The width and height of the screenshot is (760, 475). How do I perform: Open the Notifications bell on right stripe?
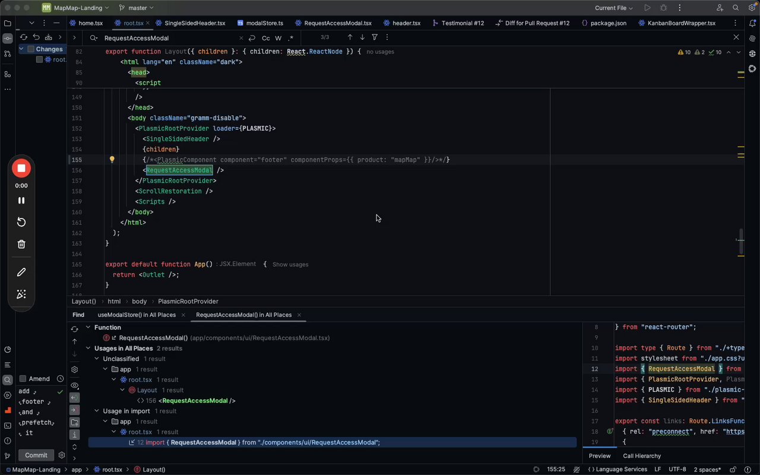pyautogui.click(x=752, y=23)
